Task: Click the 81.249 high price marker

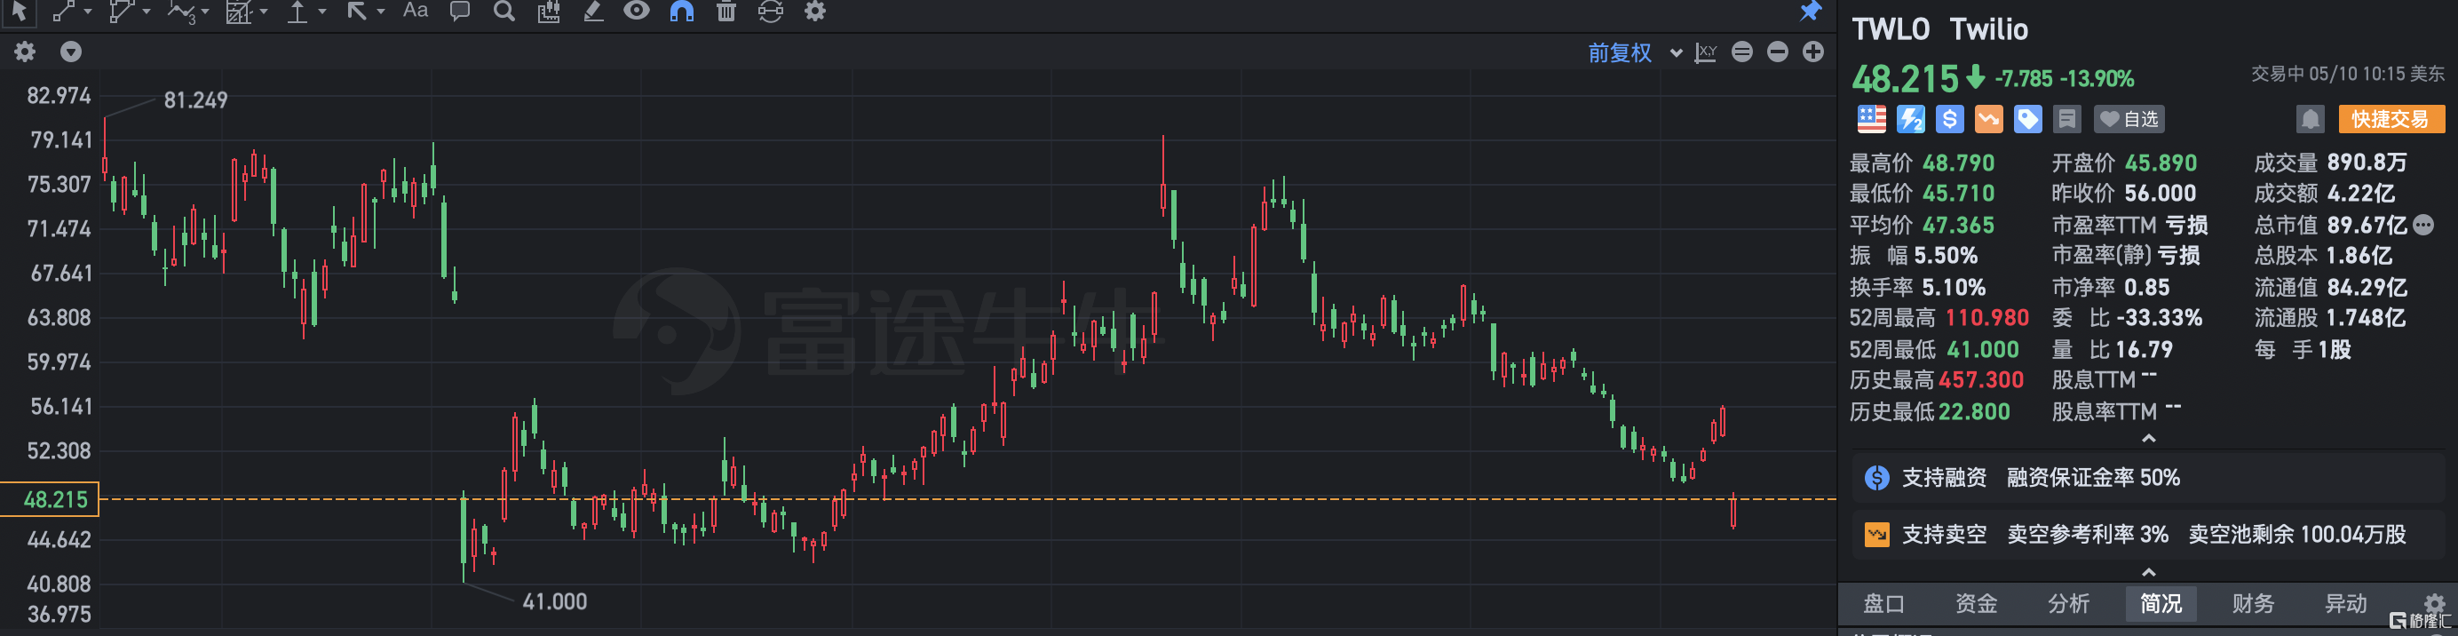Action: [x=195, y=100]
